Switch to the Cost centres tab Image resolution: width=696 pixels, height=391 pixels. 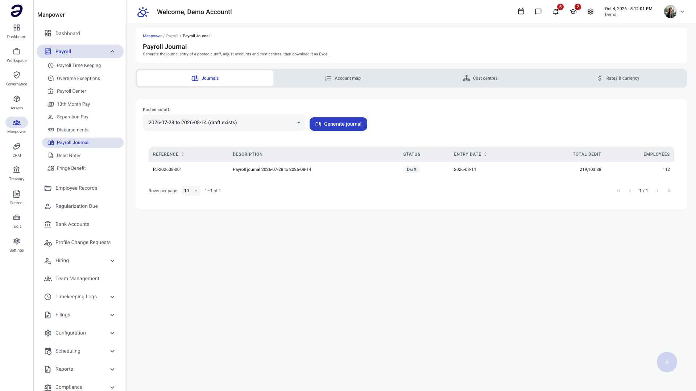click(480, 78)
